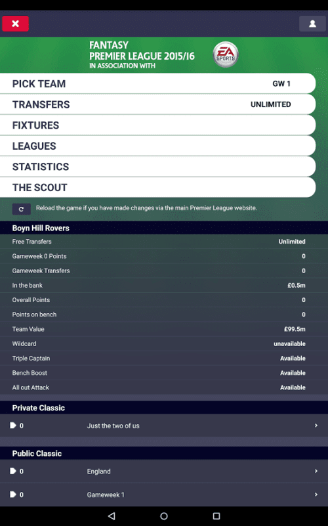Tap Android home circle icon
The width and height of the screenshot is (328, 526).
[x=164, y=515]
